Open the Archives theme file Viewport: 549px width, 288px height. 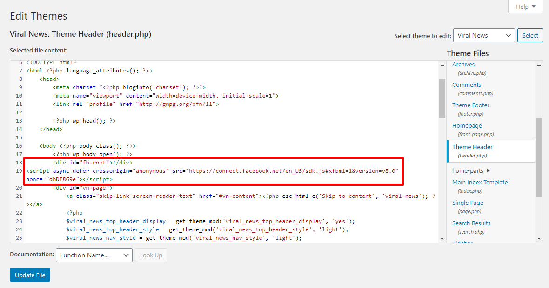[x=463, y=64]
